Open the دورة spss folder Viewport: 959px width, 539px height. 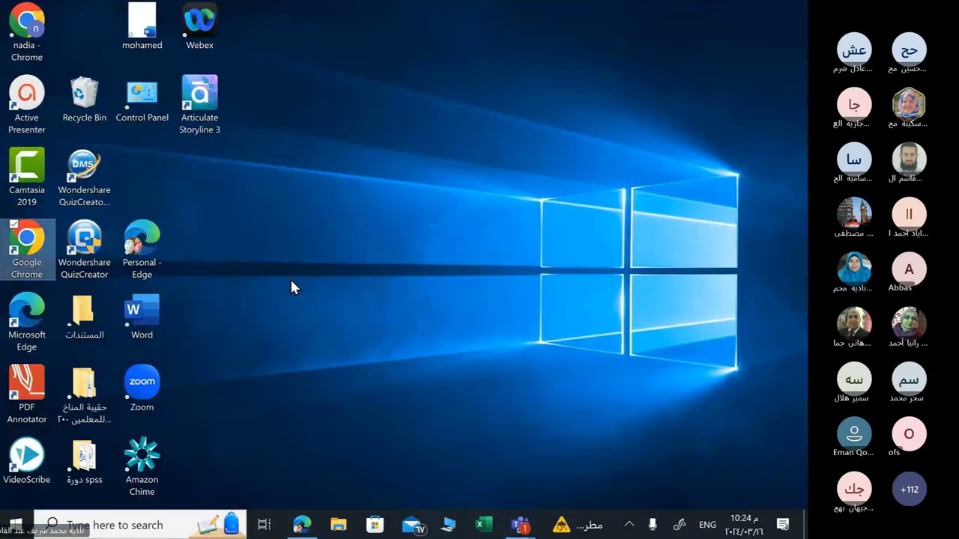coord(85,462)
